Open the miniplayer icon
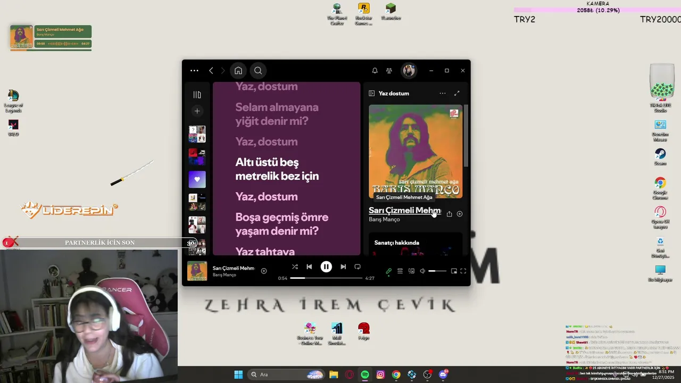The width and height of the screenshot is (681, 383). (454, 271)
